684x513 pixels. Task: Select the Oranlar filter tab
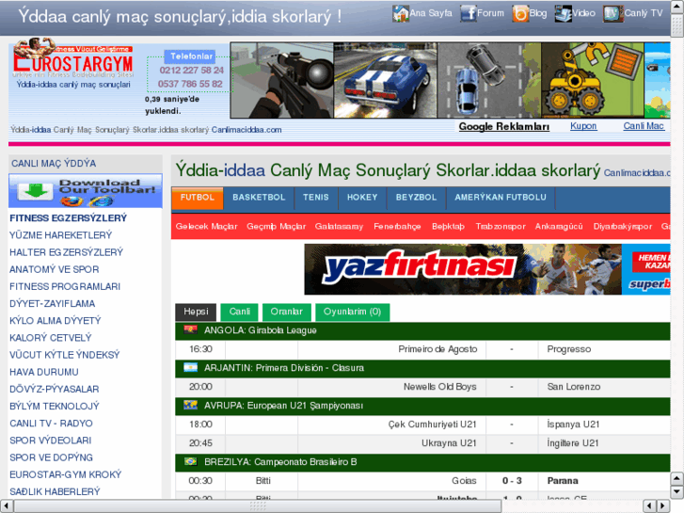[x=286, y=312]
